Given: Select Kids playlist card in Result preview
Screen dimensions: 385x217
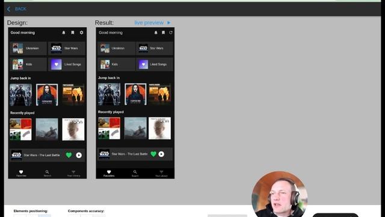Looking at the screenshot, I should click(x=116, y=64).
